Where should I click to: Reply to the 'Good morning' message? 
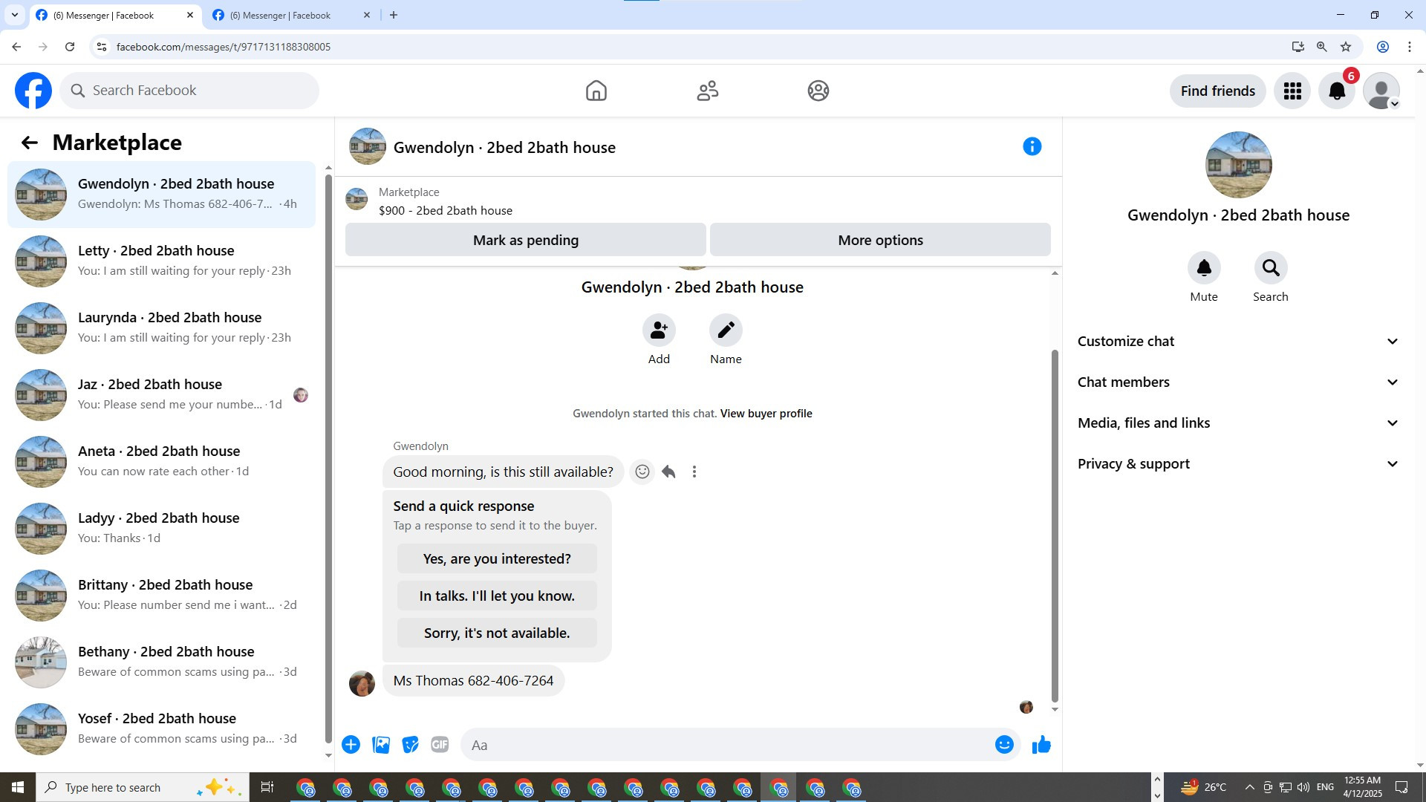(668, 472)
